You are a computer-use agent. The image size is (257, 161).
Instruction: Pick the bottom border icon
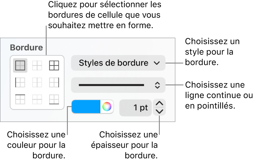[54, 99]
